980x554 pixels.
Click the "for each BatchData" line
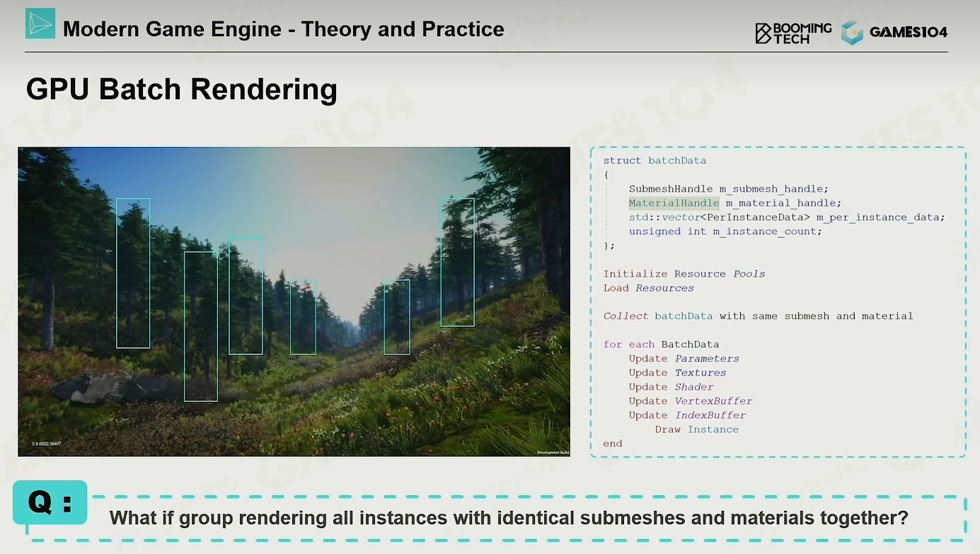click(661, 345)
